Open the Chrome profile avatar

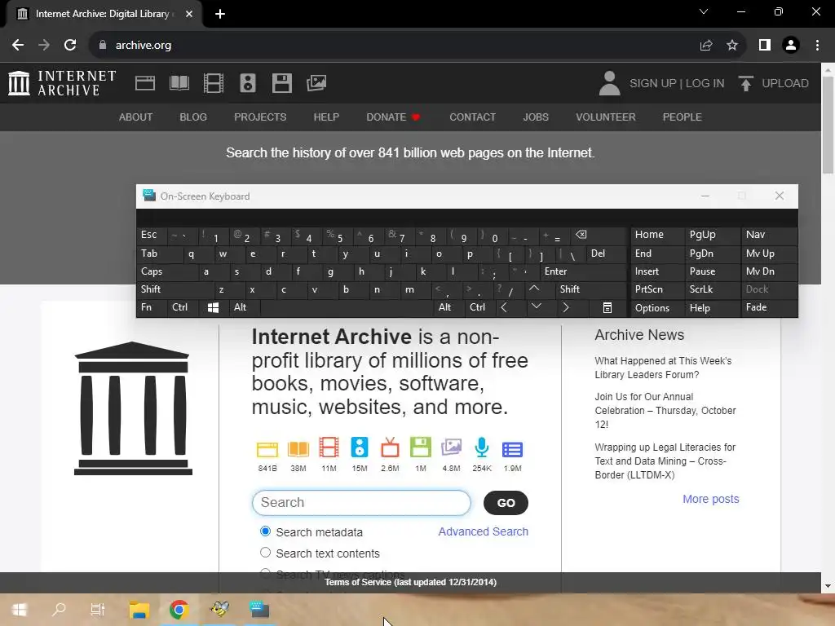(791, 46)
